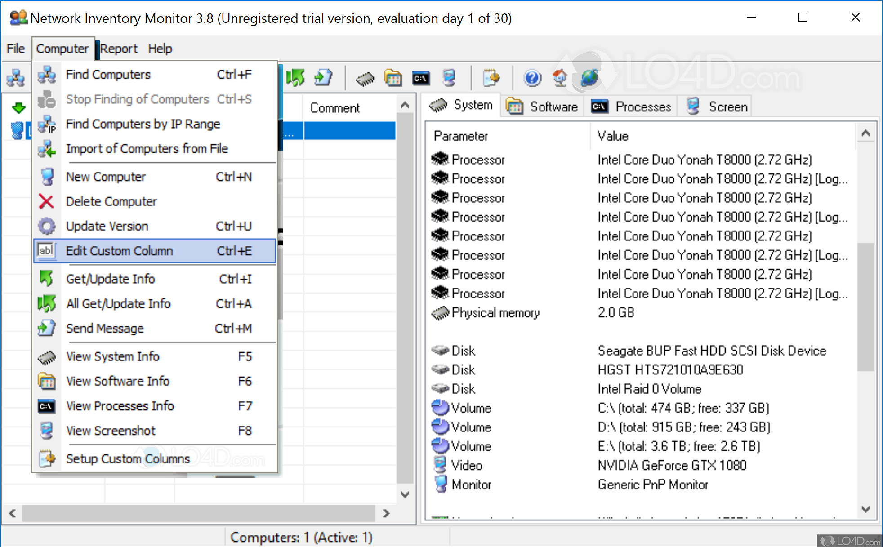Click the globe icon on the toolbar

pyautogui.click(x=588, y=77)
